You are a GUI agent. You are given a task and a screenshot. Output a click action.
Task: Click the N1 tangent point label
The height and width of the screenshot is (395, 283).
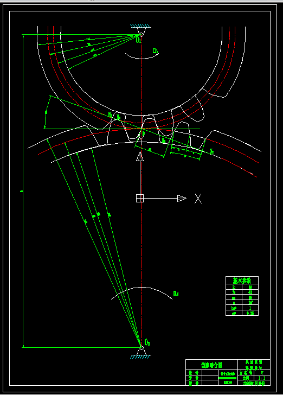110,114
